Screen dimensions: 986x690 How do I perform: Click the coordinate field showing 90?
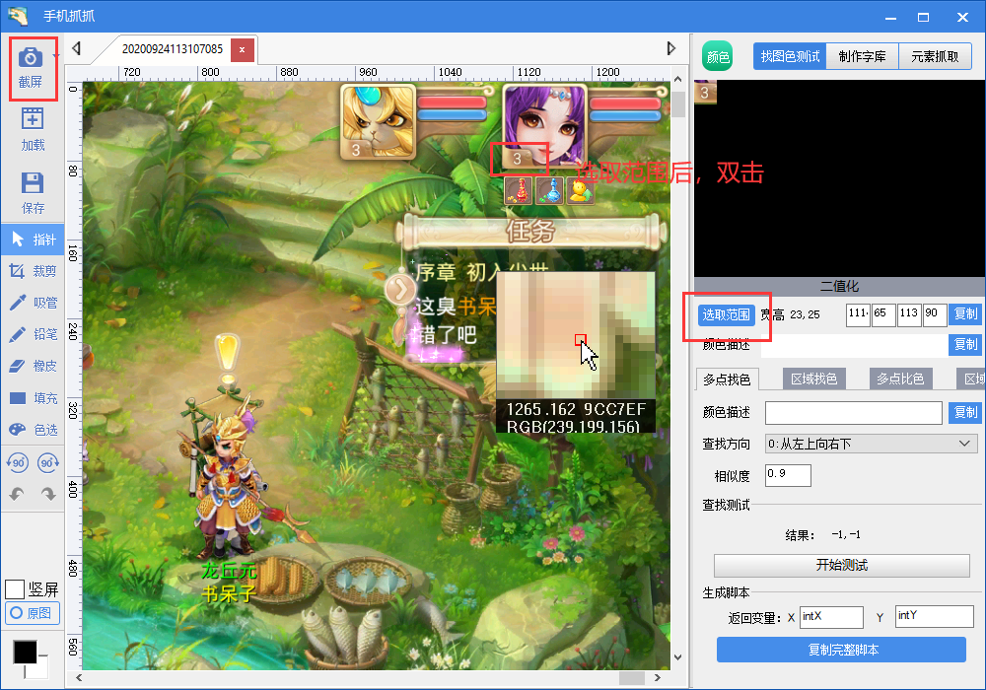click(x=935, y=314)
